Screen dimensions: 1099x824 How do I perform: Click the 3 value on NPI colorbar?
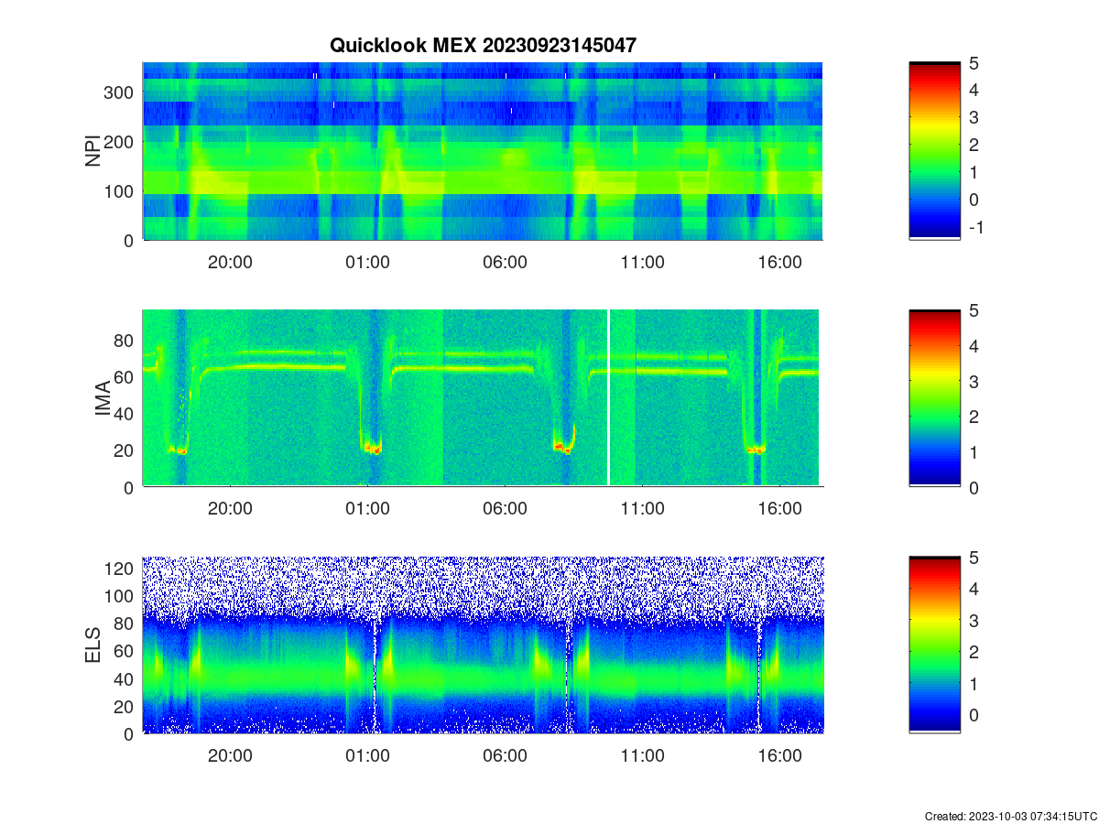[974, 117]
